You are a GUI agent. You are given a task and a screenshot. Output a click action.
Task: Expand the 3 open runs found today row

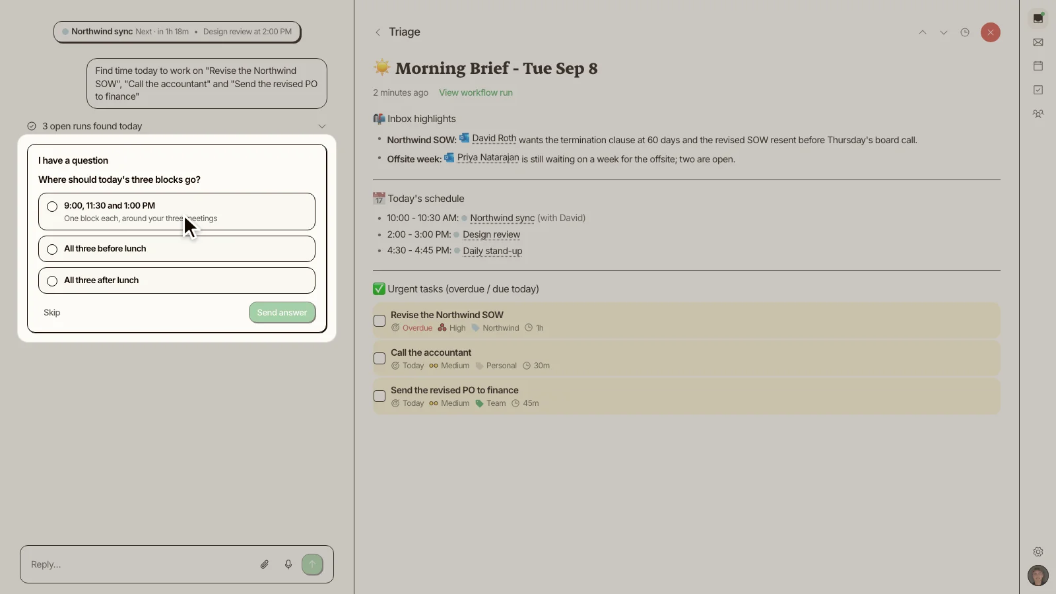(x=177, y=126)
